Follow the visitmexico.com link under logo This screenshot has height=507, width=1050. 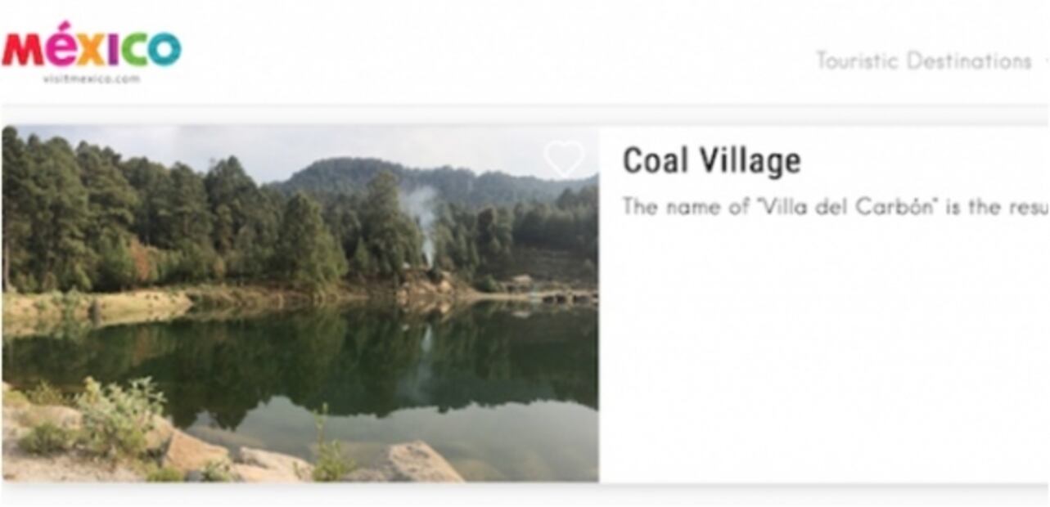[x=91, y=79]
